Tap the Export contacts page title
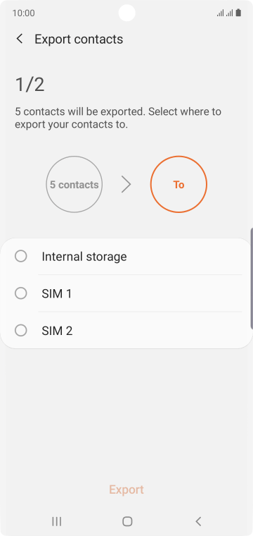 click(x=79, y=39)
